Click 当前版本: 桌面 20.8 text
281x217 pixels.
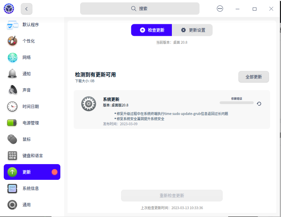pos(172,42)
